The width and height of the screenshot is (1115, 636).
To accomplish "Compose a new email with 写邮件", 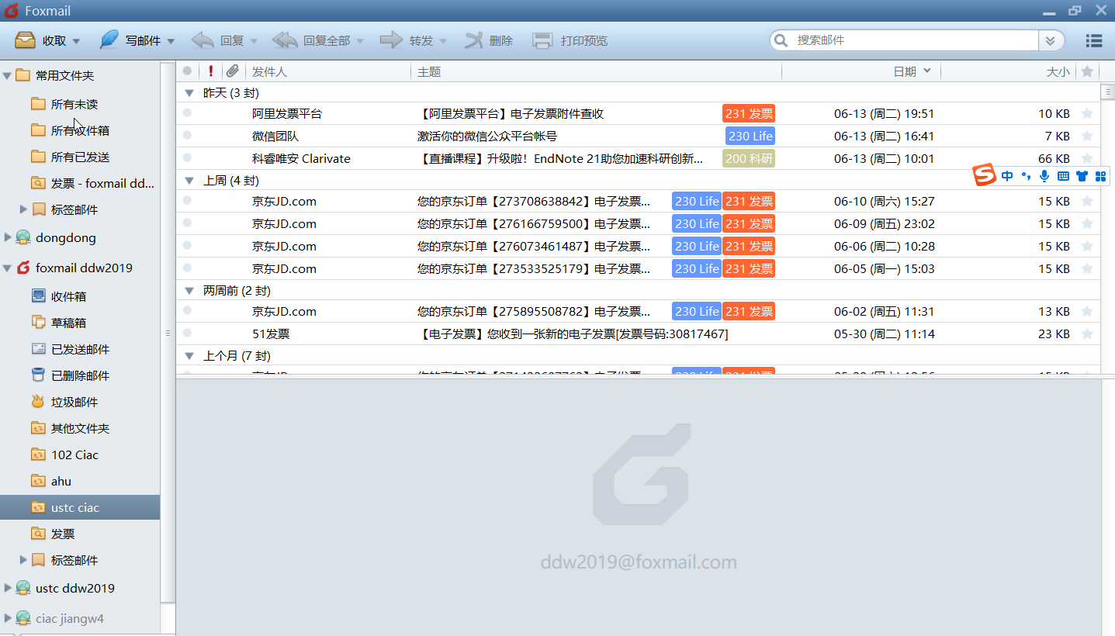I will coord(109,40).
